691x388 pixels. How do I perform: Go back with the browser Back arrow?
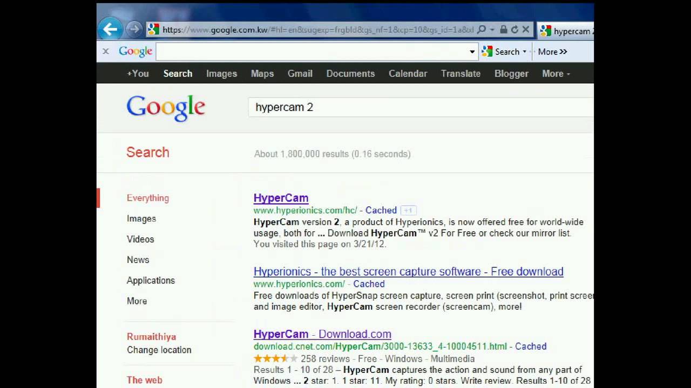pos(110,29)
